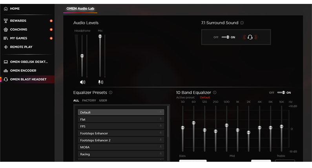Viewport: 312px width, 168px height.
Task: Click the 16K band slider knob
Action: [281, 127]
